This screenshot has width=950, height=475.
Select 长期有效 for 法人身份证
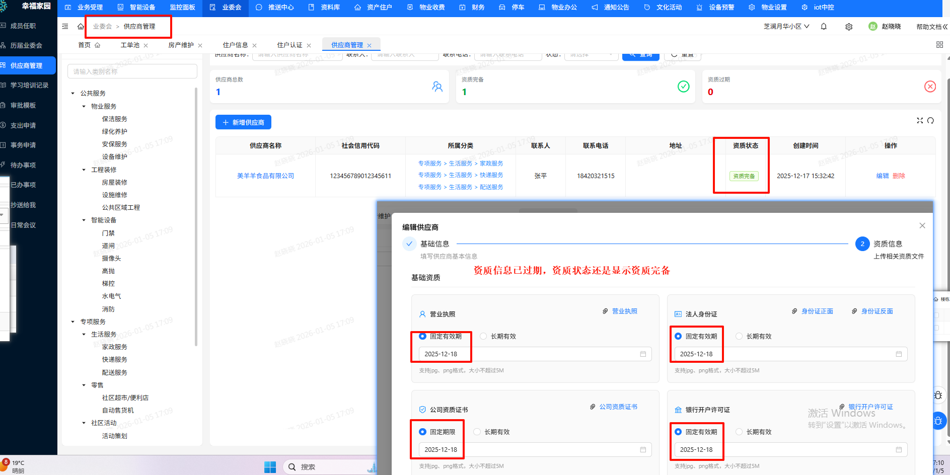739,337
